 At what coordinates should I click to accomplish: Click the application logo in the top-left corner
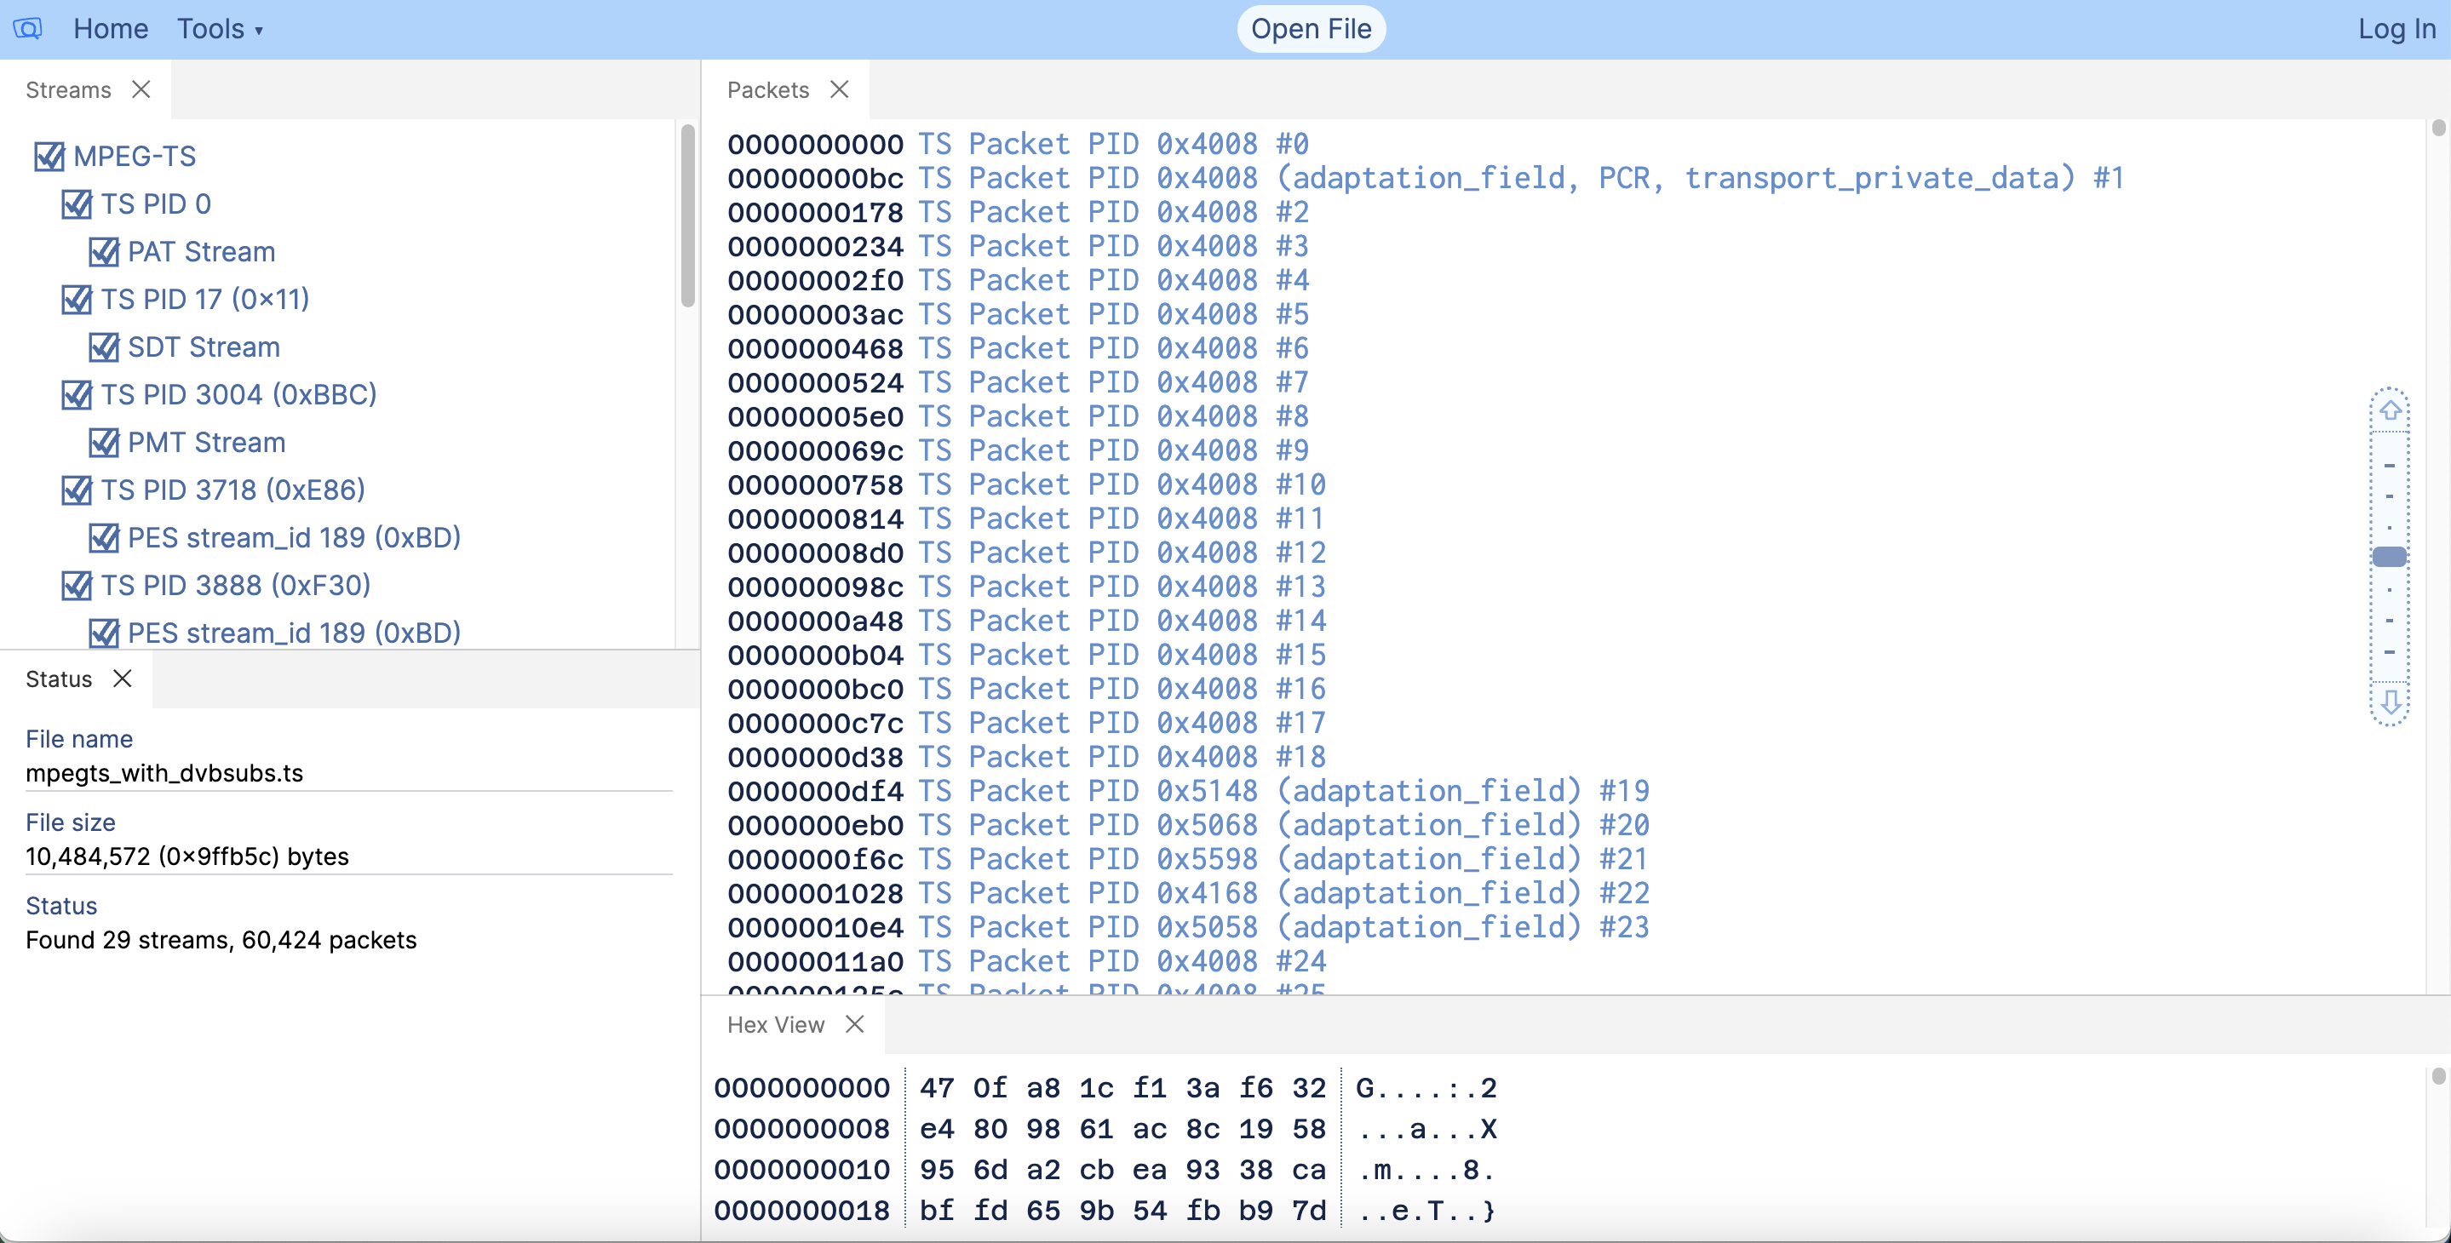click(x=27, y=29)
